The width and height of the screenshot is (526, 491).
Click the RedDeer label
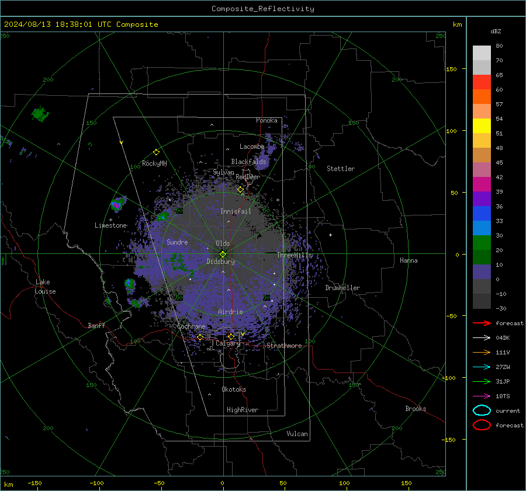[248, 177]
